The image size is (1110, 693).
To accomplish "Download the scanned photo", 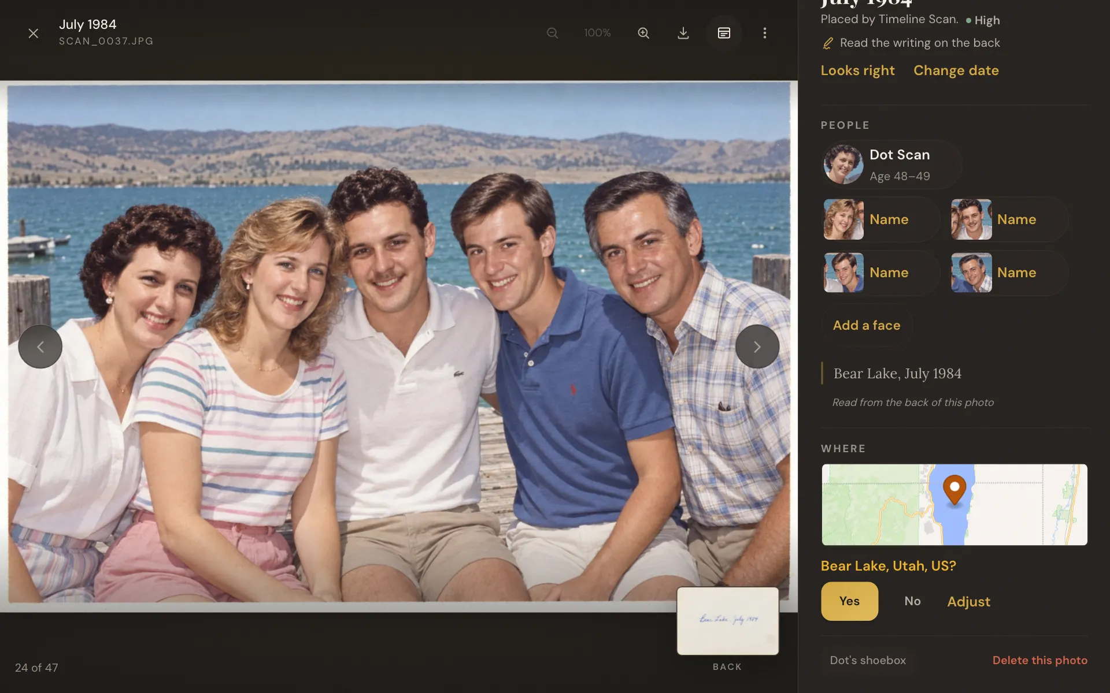I will point(683,33).
